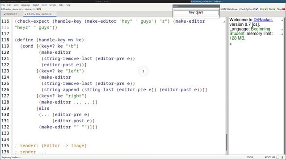Click 'string-append' on line 126

[61, 90]
